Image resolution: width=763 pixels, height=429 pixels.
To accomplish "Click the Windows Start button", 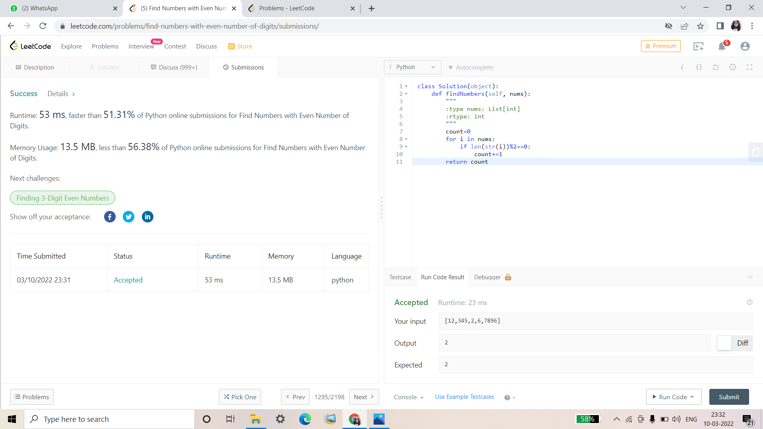I will (x=12, y=419).
